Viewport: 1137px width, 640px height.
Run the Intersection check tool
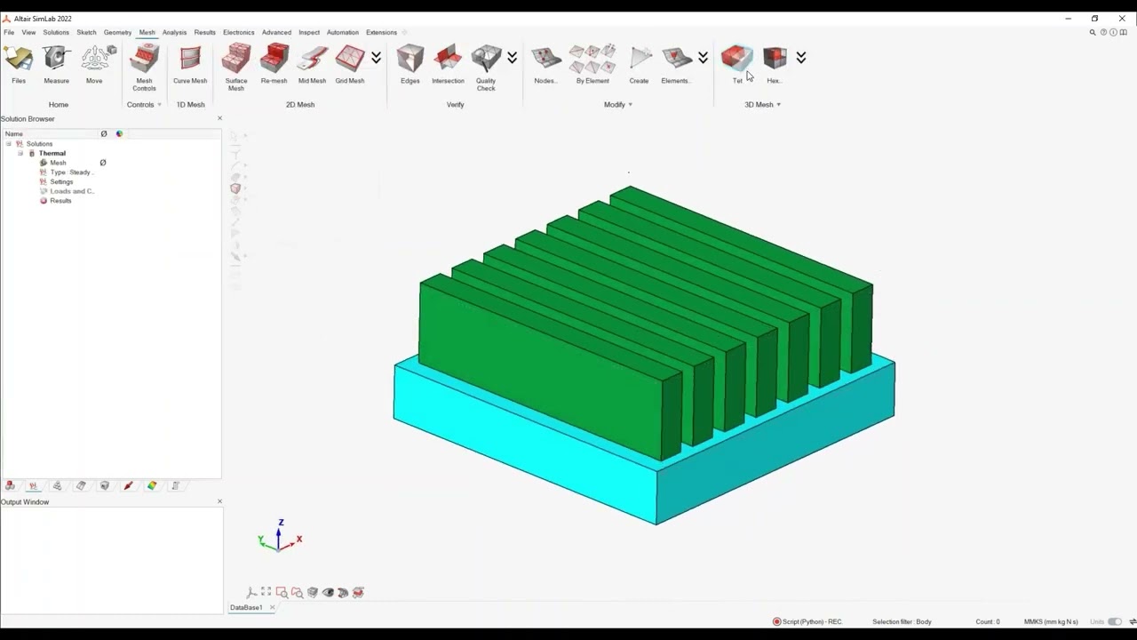(x=448, y=65)
